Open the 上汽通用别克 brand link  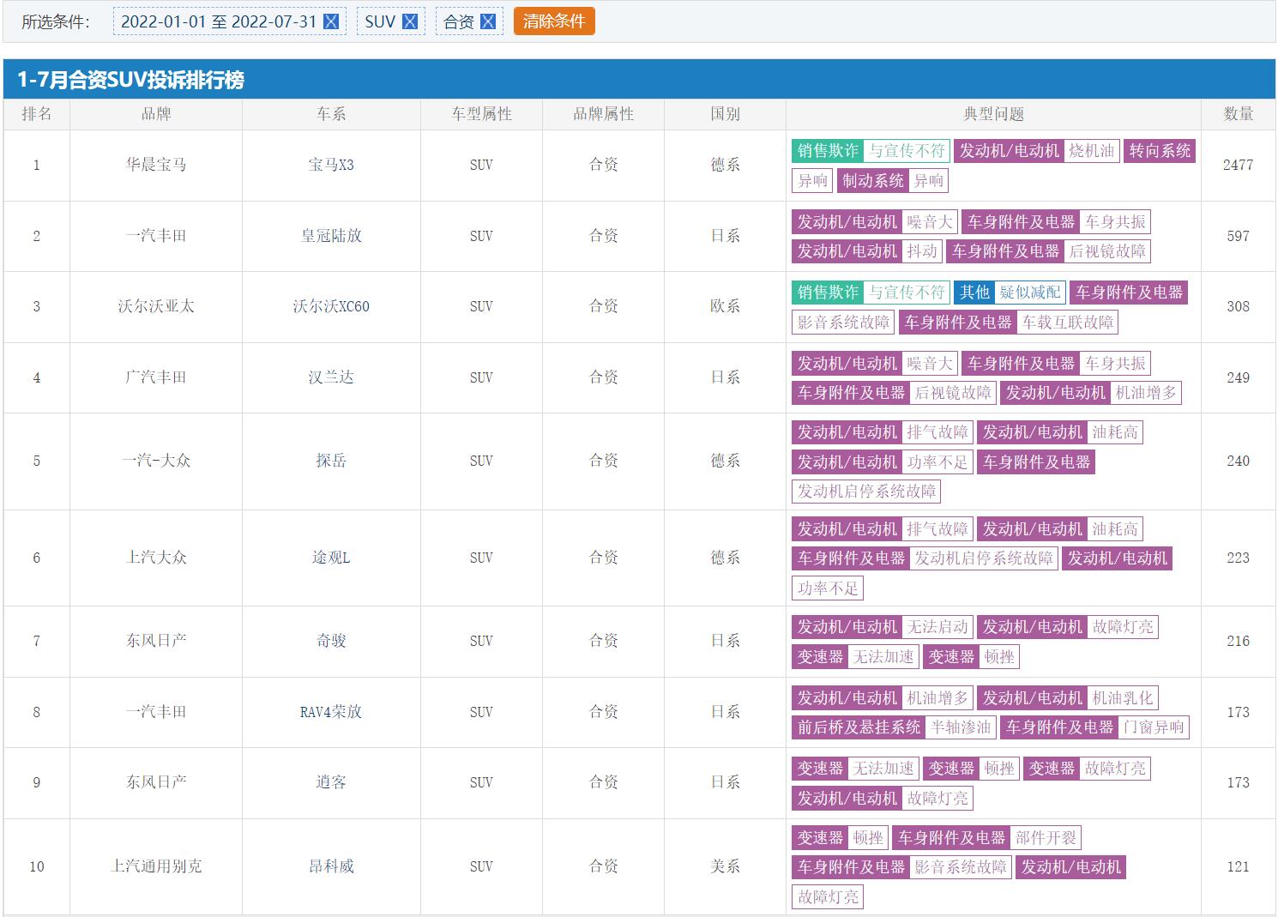click(x=156, y=866)
